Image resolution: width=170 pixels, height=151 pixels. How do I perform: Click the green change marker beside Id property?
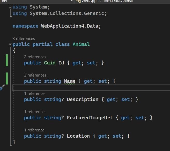[x=7, y=60]
